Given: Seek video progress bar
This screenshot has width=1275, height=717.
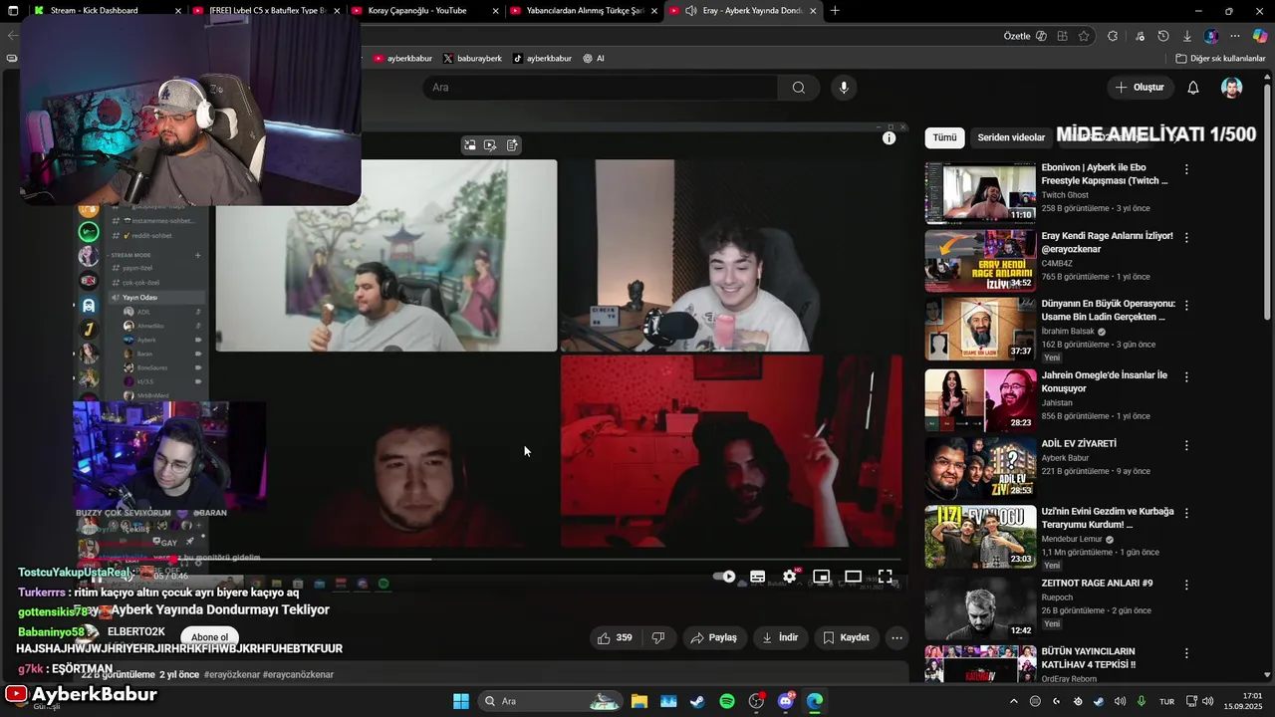Looking at the screenshot, I should (489, 559).
